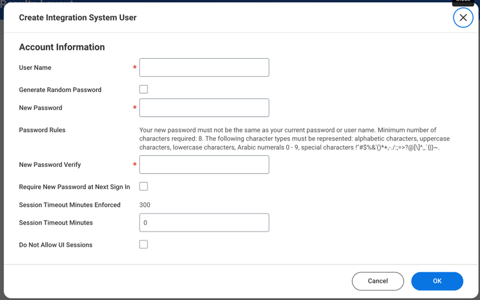Click the New Password Verify input box
Screen dimensions: 480x300
point(204,165)
